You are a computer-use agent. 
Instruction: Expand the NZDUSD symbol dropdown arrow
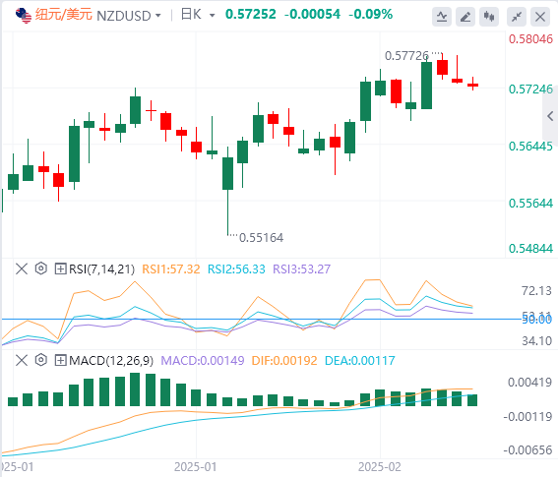(x=158, y=16)
